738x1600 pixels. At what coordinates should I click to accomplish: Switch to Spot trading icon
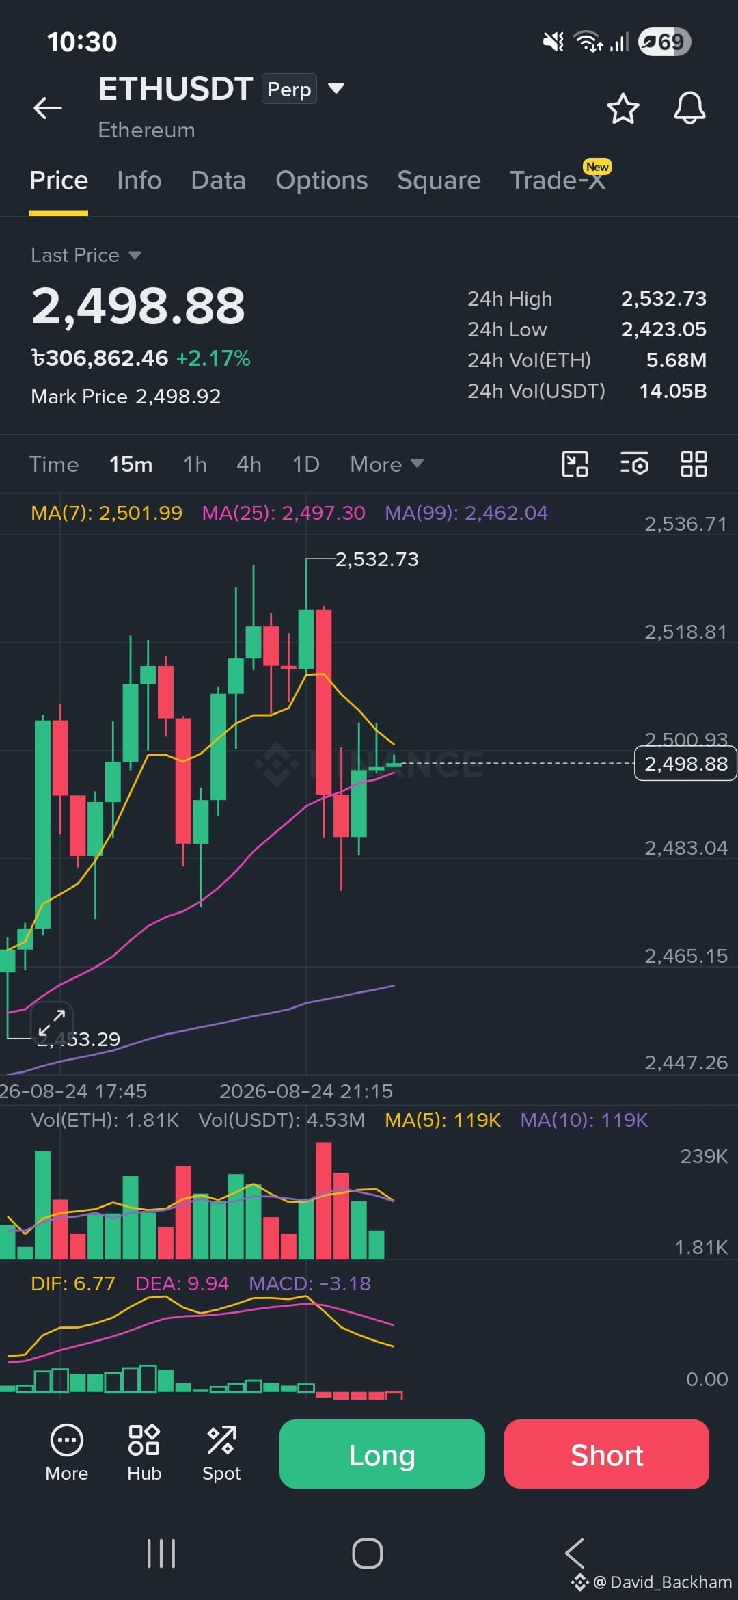coord(221,1453)
